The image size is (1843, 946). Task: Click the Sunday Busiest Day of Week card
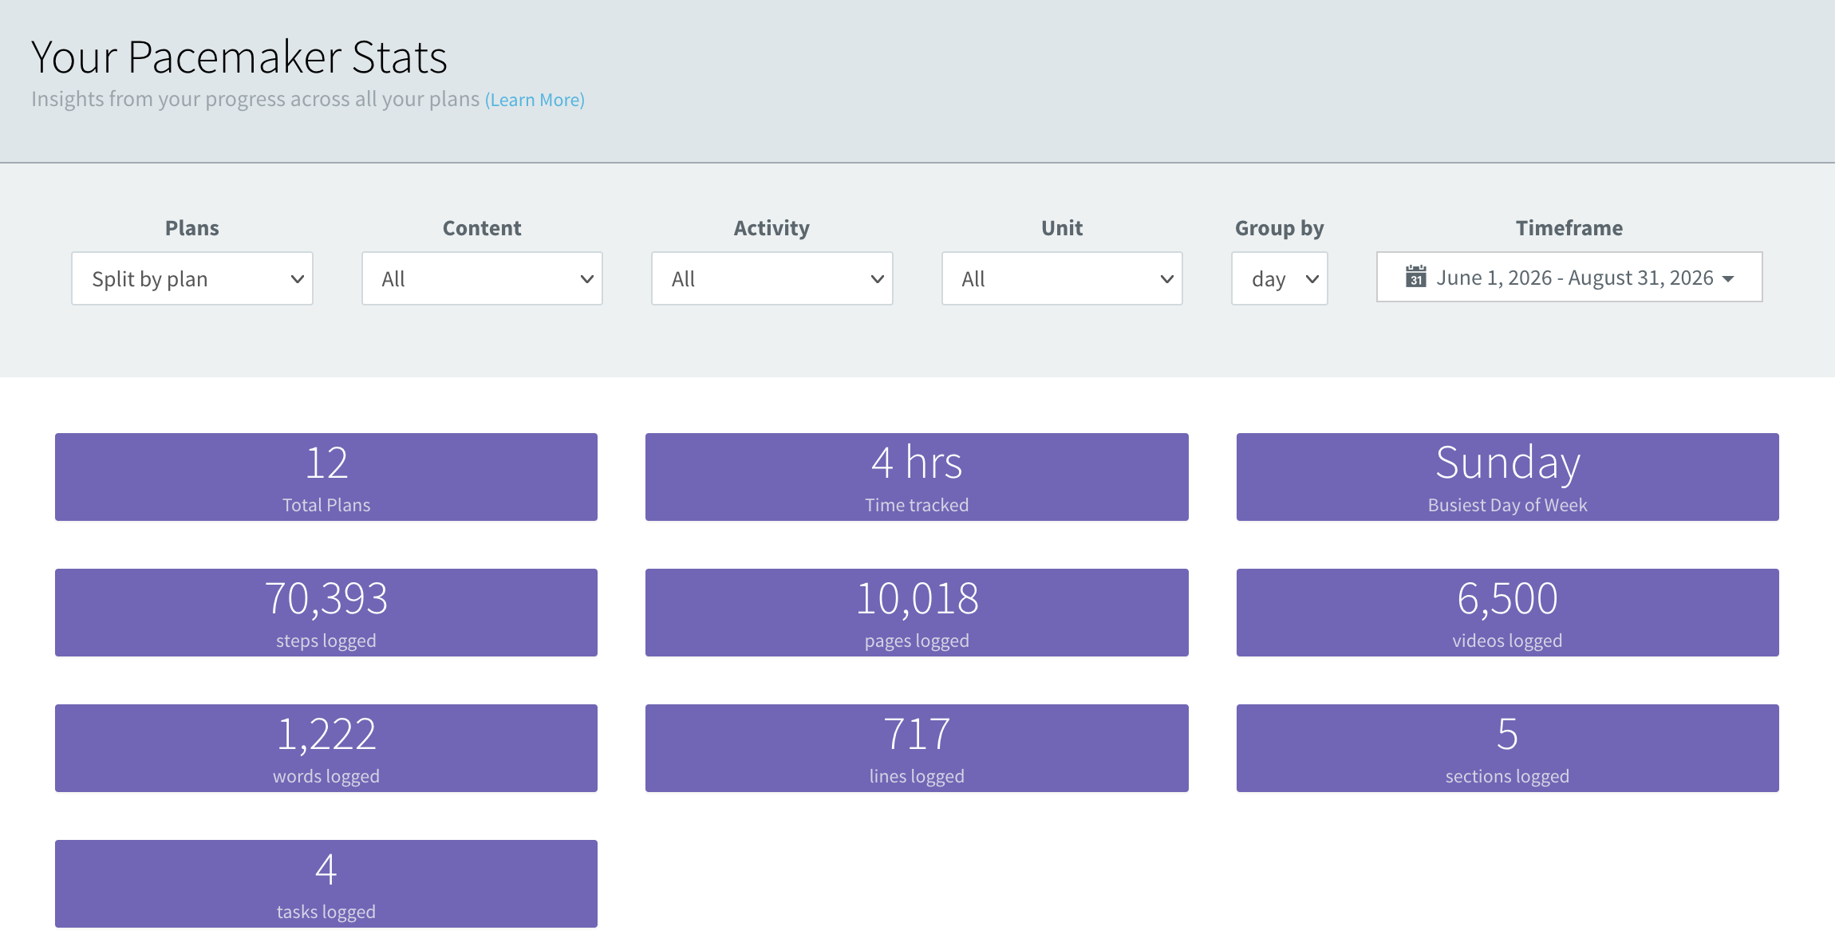1508,477
